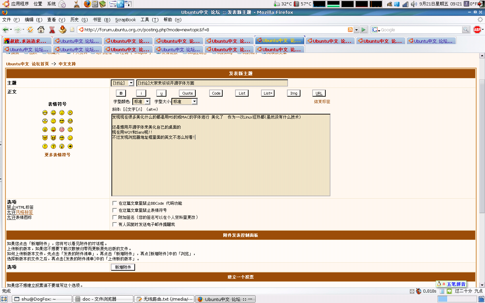Click the system monitor graph launcher icon

click(x=121, y=4)
